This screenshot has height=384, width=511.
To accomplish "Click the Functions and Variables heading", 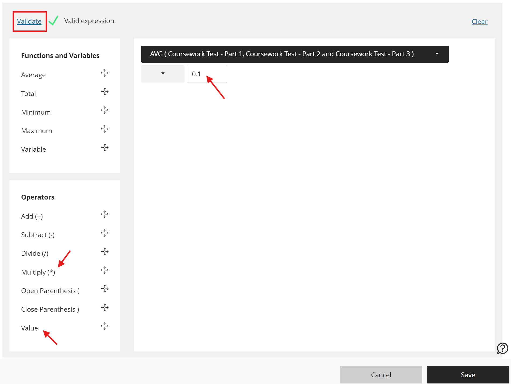I will pos(60,56).
